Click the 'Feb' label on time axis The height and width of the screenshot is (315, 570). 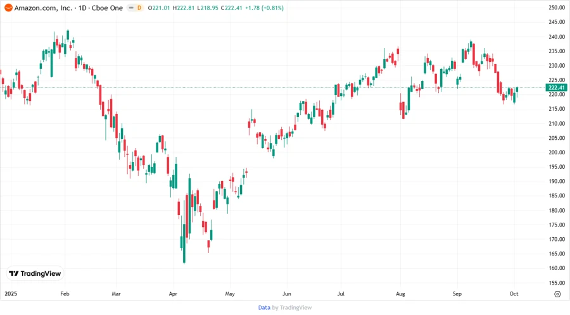64,294
